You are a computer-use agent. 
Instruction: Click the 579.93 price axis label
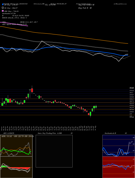point(132,91)
